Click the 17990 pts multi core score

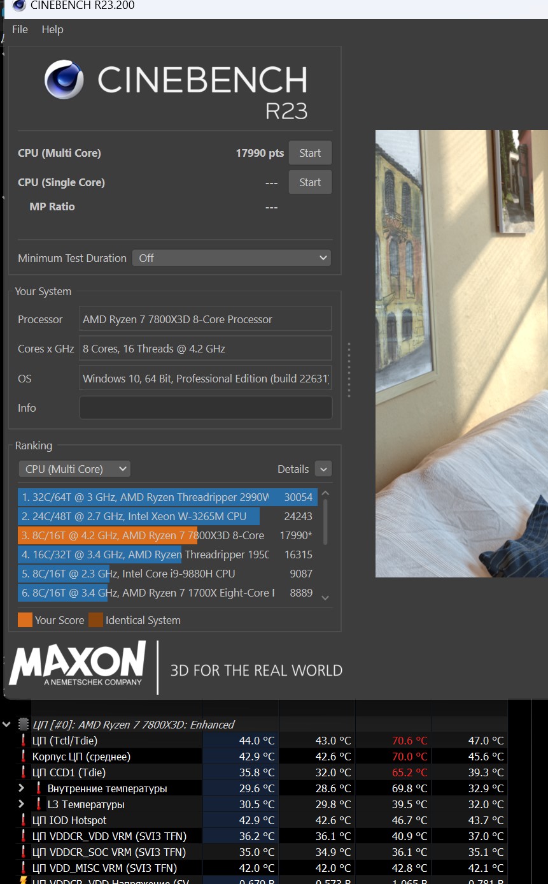(260, 153)
